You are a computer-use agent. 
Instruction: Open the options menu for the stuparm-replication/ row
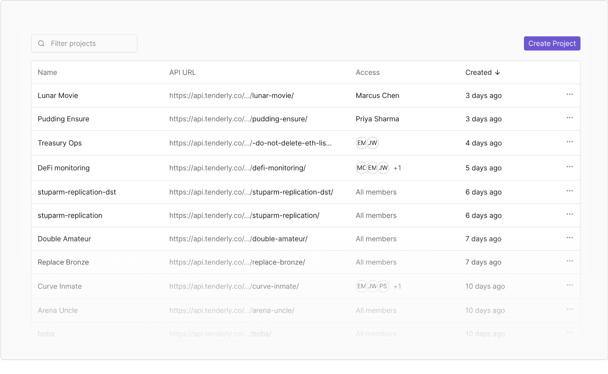(570, 214)
